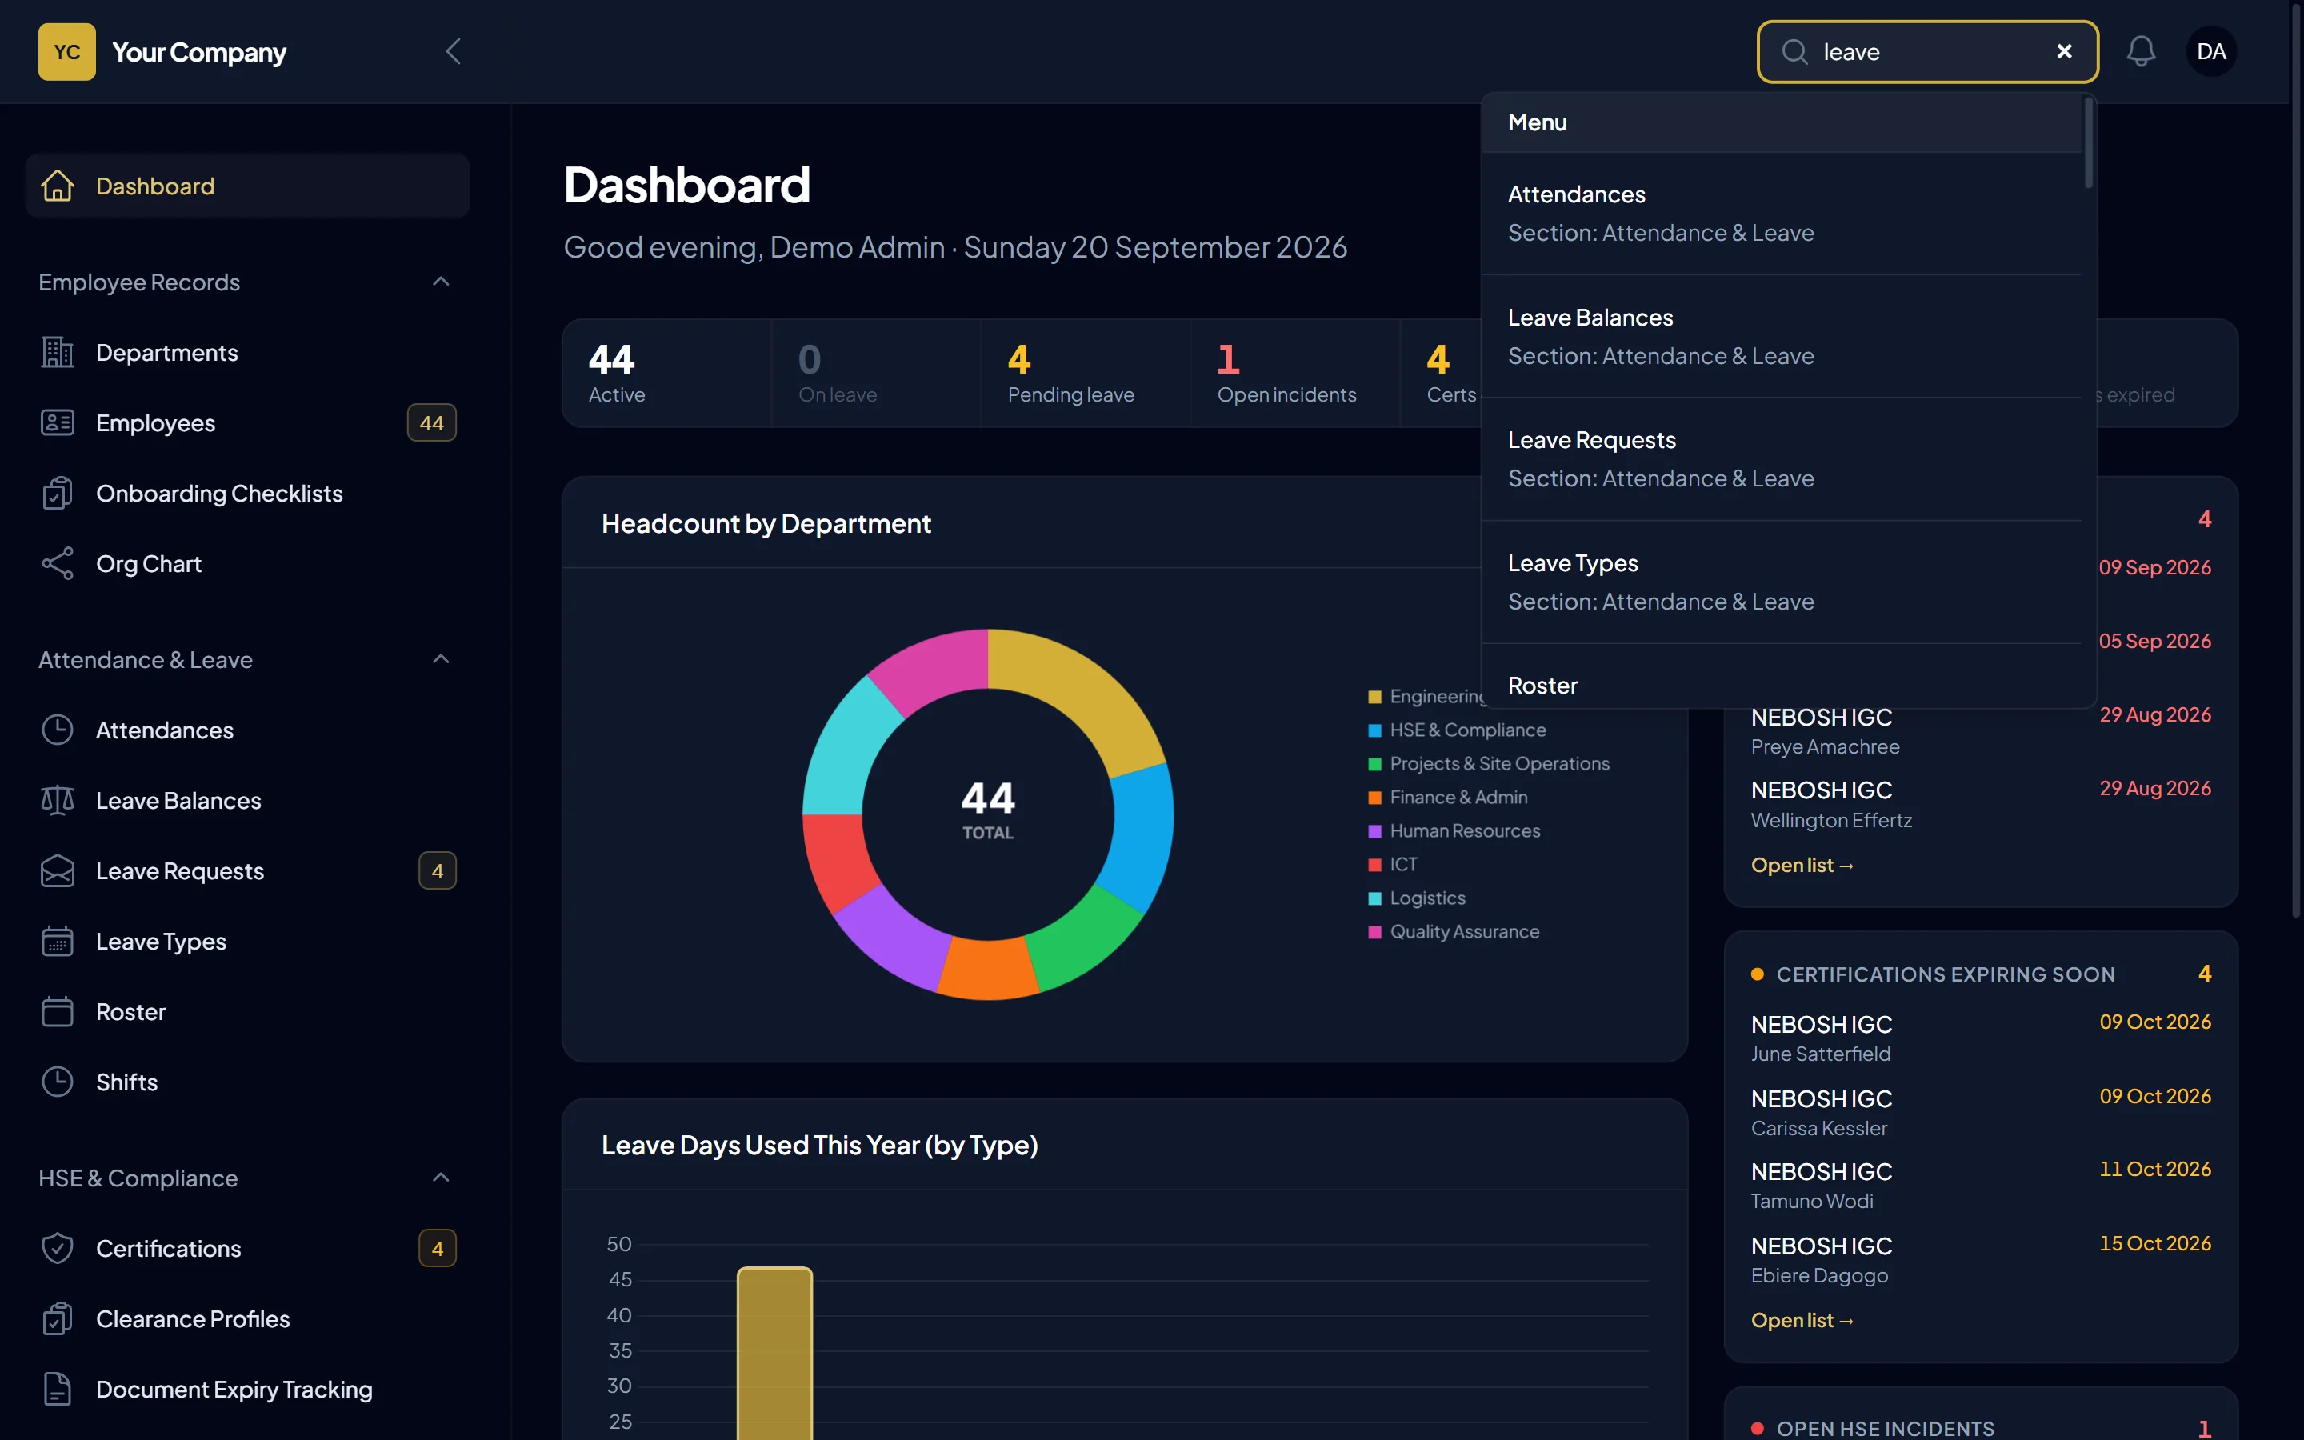Click the Human Resources purple legend swatch
This screenshot has width=2304, height=1440.
pyautogui.click(x=1374, y=831)
